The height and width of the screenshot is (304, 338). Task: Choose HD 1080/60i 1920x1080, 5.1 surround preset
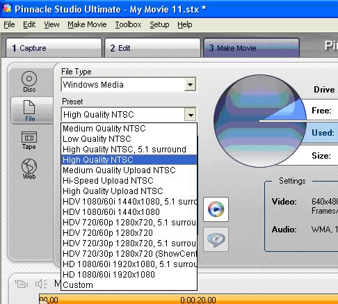(x=129, y=264)
